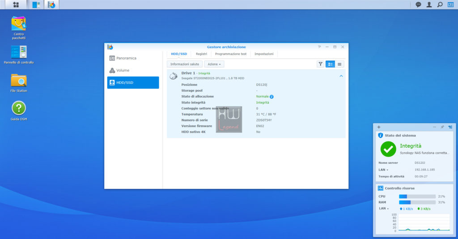Click Posizione value DS120j
This screenshot has width=458, height=239.
pos(261,85)
